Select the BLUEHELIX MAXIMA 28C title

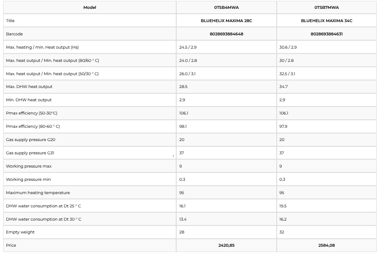tap(226, 21)
